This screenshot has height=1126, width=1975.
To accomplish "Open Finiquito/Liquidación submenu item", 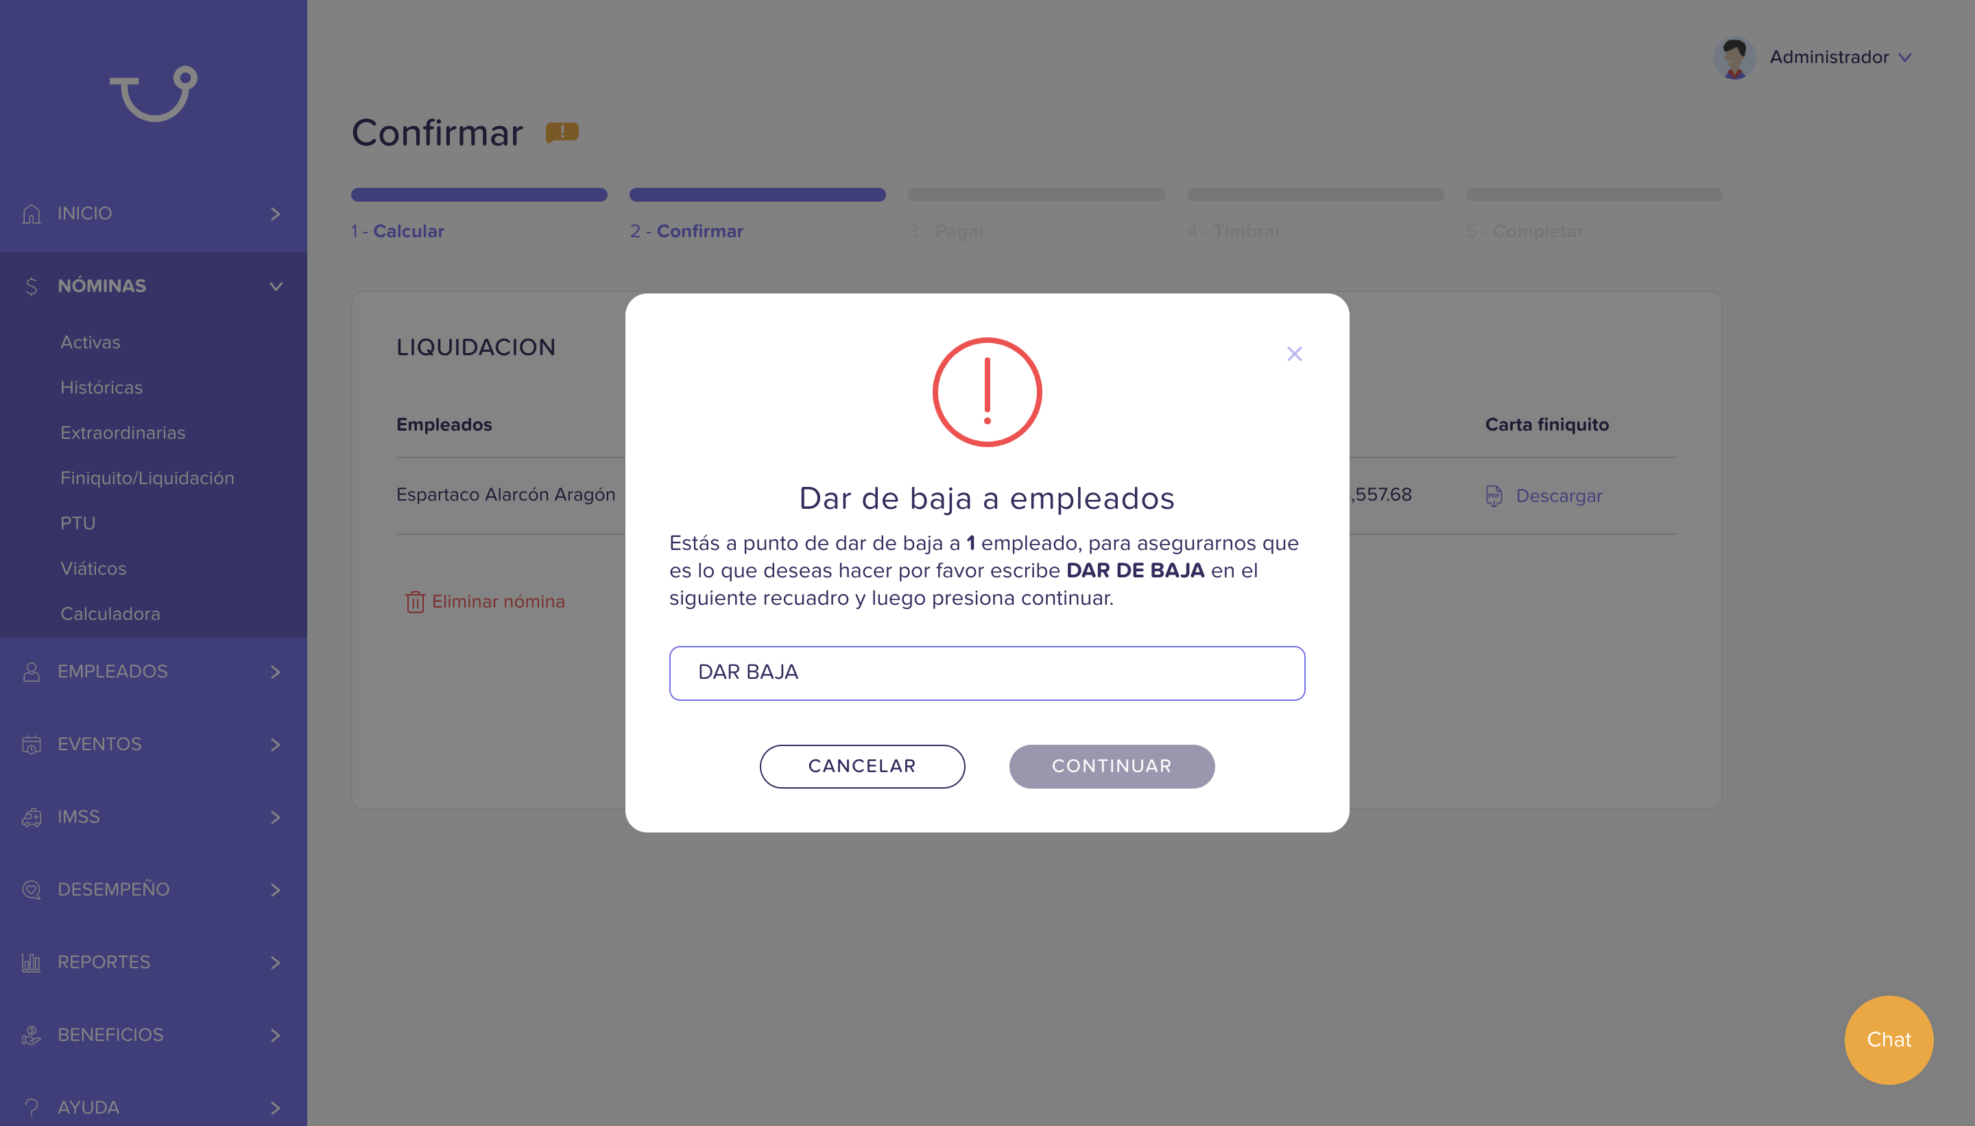I will click(147, 478).
